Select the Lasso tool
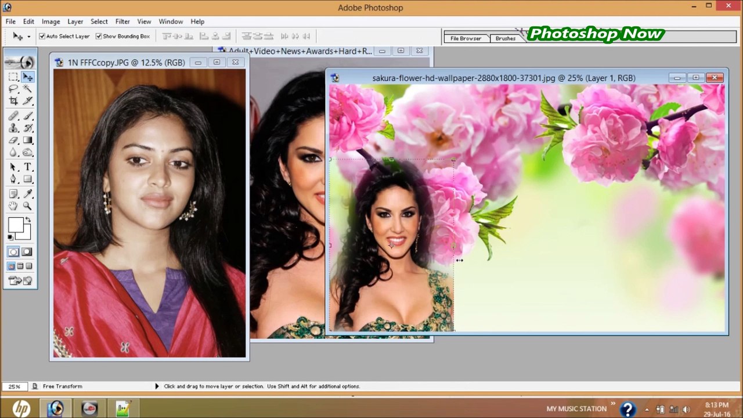Image resolution: width=743 pixels, height=418 pixels. click(13, 89)
